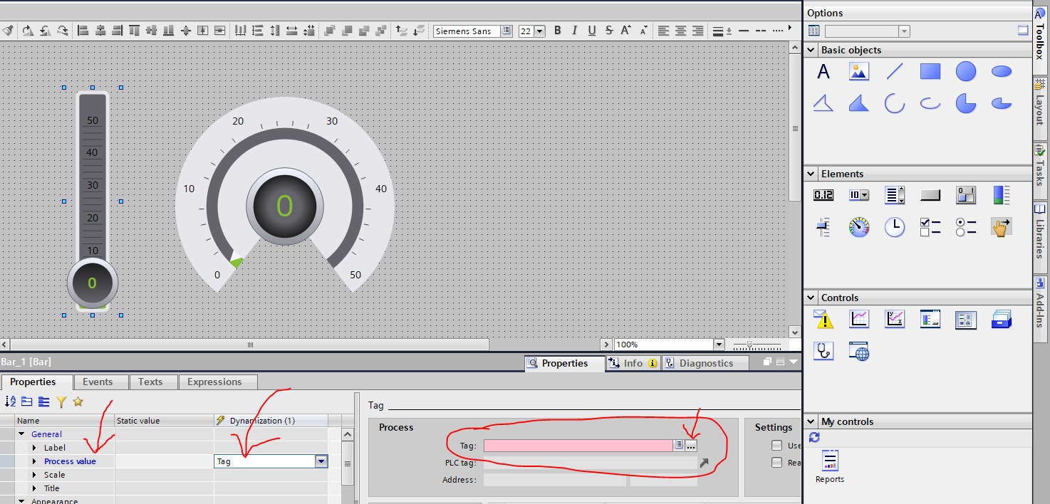
Task: Choose the Circle basic object
Action: click(x=965, y=71)
